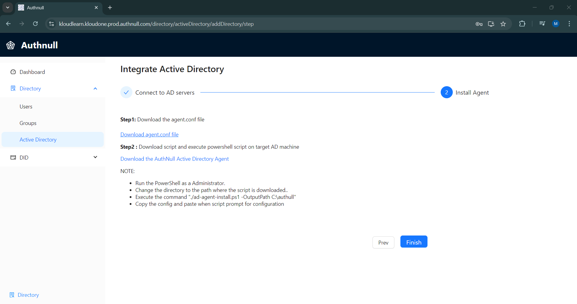Click the completed step checkmark icon
Viewport: 577px width, 304px height.
click(126, 92)
